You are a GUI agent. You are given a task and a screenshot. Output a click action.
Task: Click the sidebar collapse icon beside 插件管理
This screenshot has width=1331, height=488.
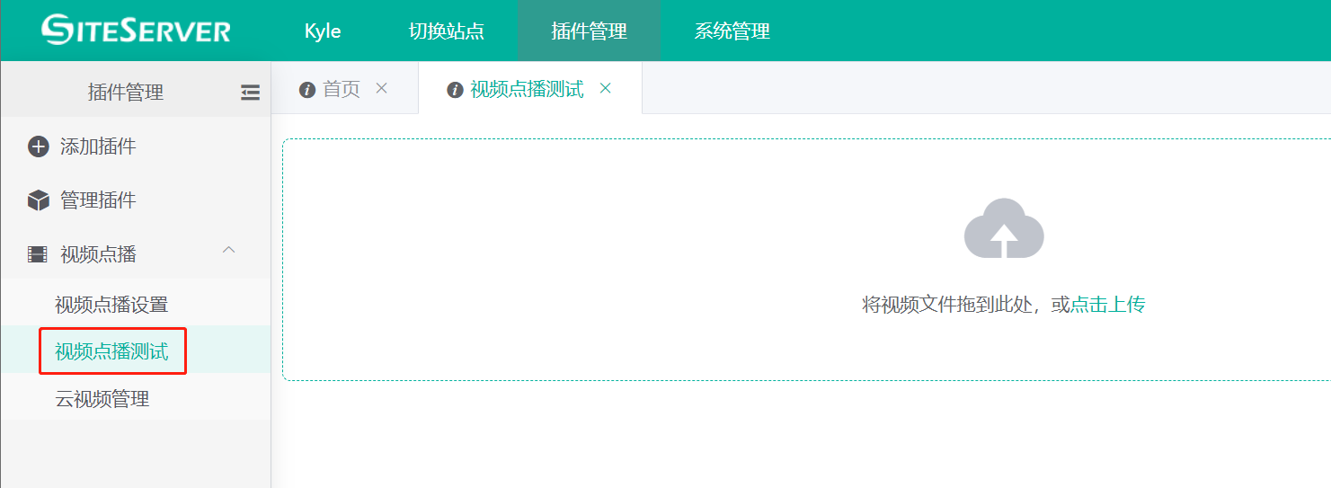pos(250,92)
